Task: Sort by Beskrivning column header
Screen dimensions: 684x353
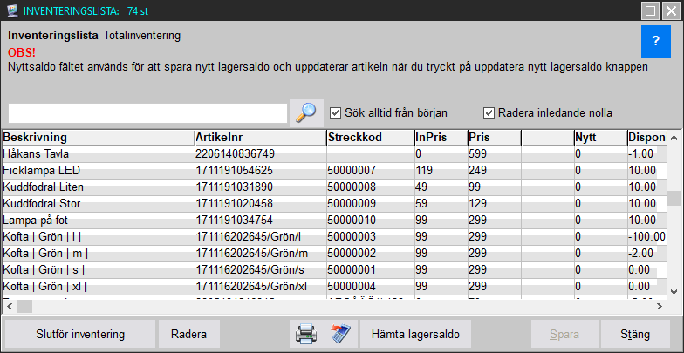Action: click(x=97, y=138)
